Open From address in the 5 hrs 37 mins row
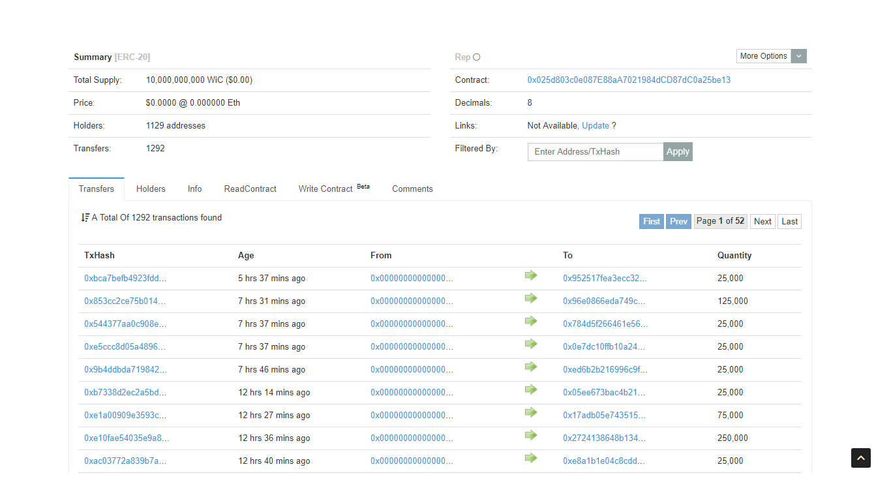Screen dimensions: 891x501 [x=412, y=279]
